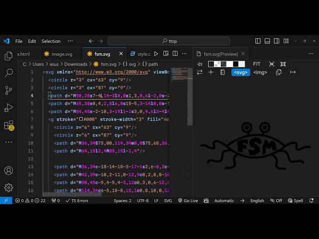Open the File menu
The width and height of the screenshot is (319, 239).
(19, 41)
